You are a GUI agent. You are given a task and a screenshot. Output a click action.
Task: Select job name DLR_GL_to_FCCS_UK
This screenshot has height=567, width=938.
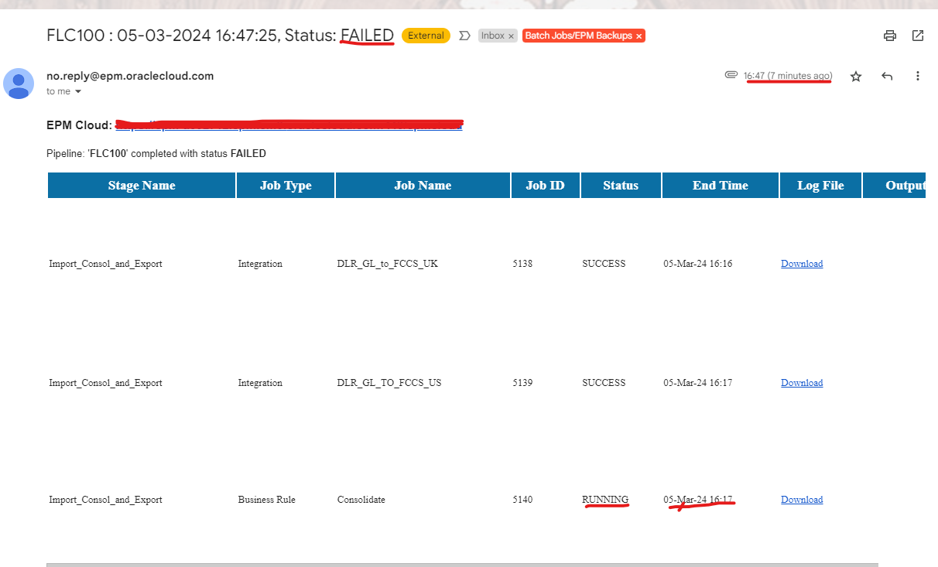(387, 264)
